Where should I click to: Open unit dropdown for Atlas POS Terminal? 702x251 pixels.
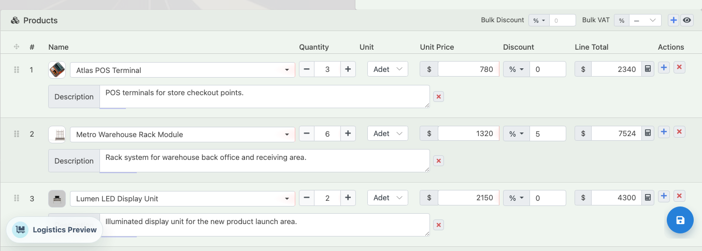(x=388, y=69)
